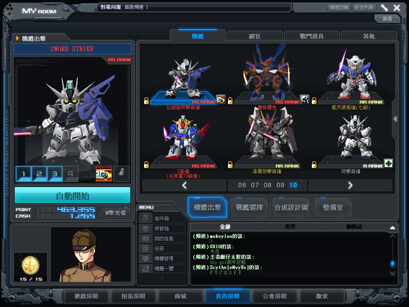
Task: Go to 公會房間 bottom tab
Action: point(275,296)
